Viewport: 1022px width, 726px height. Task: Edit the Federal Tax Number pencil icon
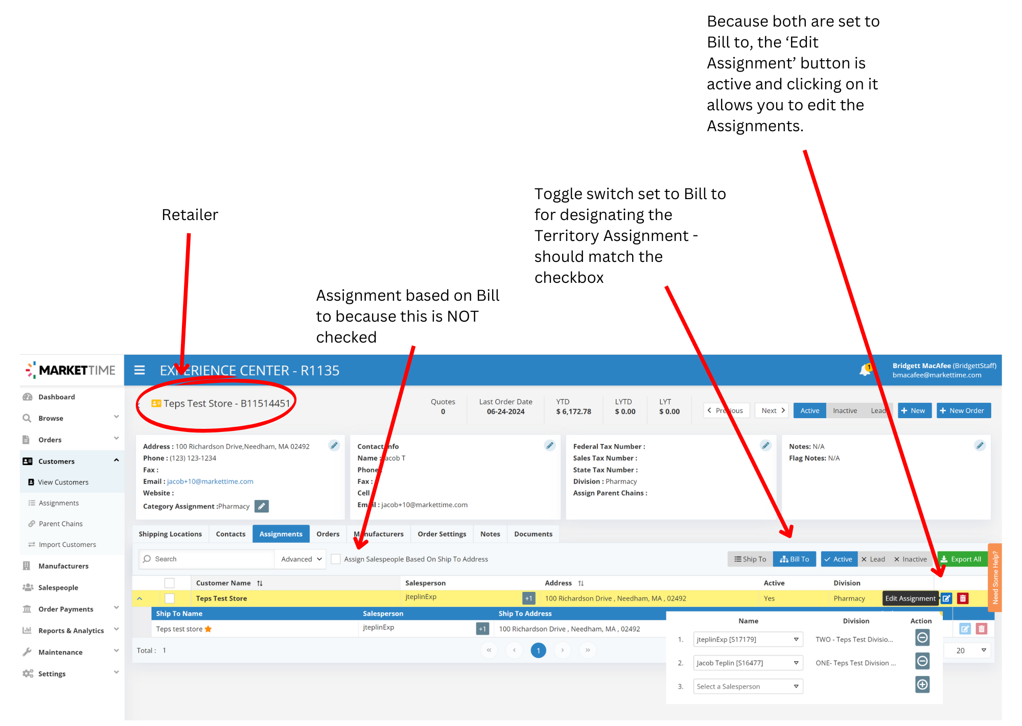coord(765,445)
